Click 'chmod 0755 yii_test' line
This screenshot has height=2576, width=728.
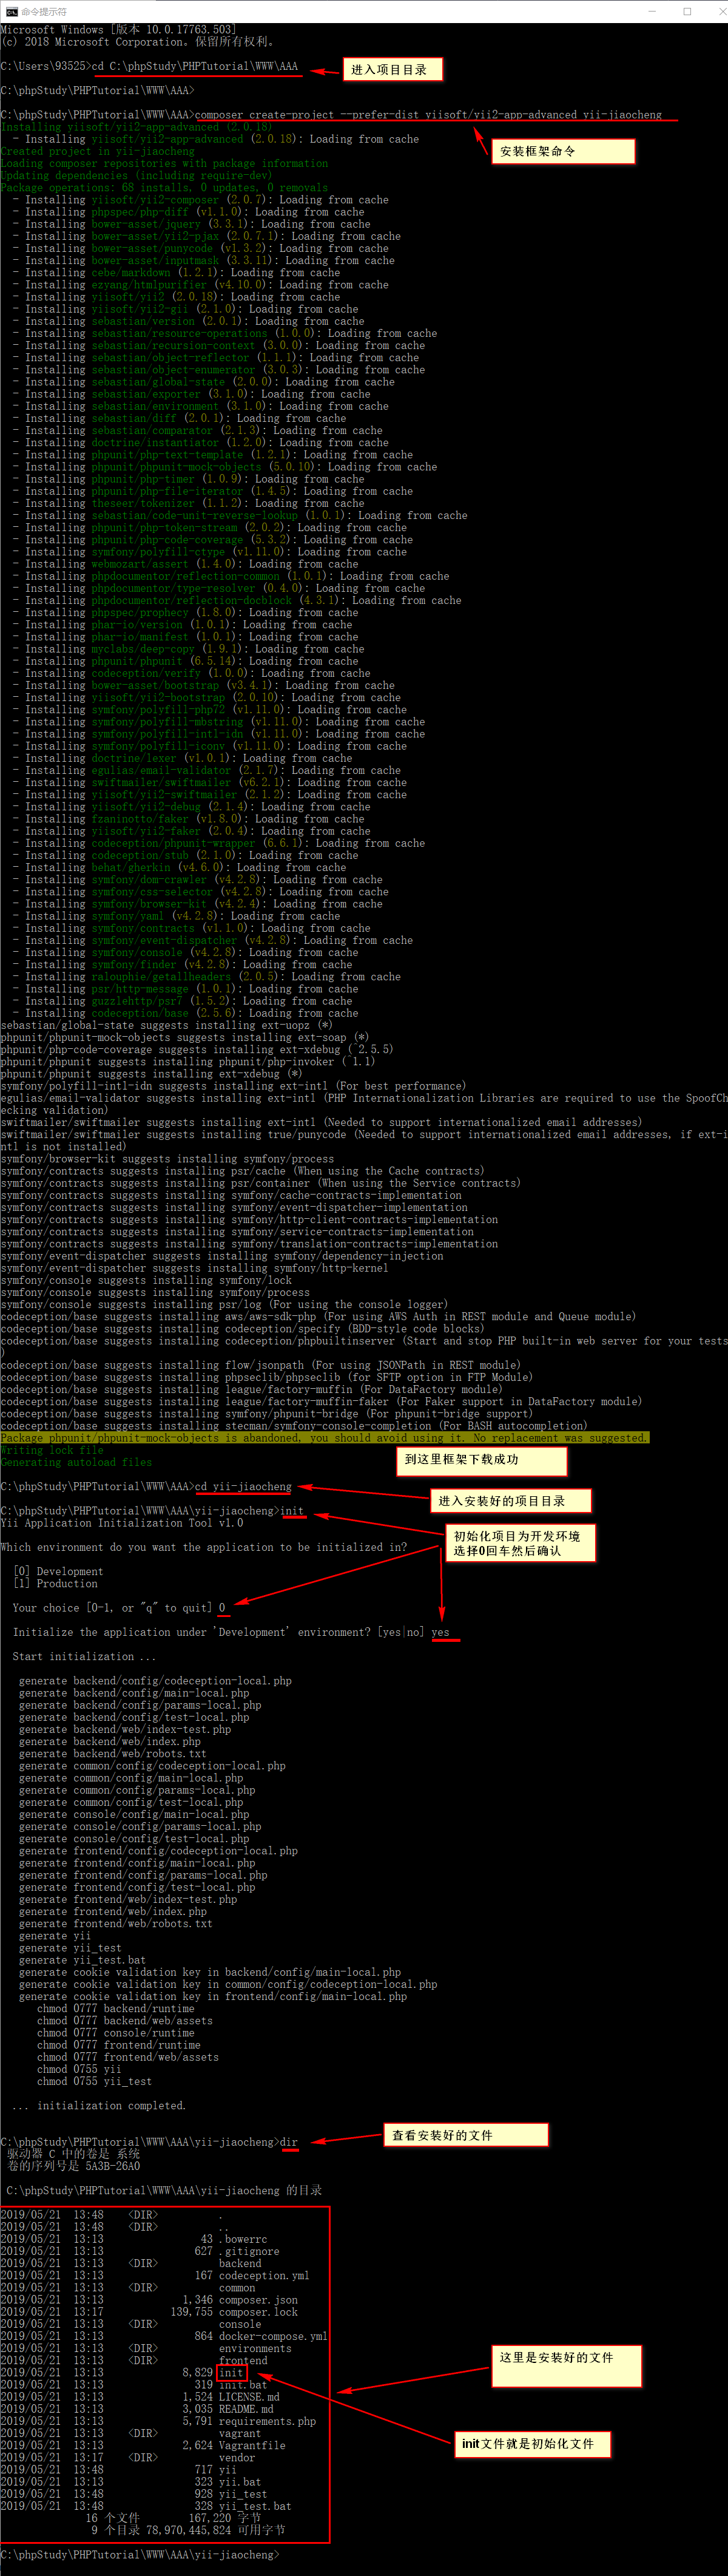pos(94,2081)
